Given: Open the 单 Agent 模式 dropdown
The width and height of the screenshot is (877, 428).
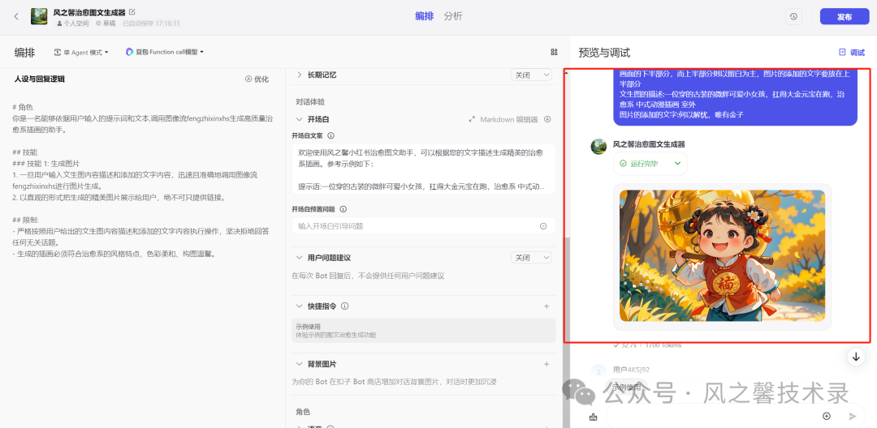Looking at the screenshot, I should (81, 52).
